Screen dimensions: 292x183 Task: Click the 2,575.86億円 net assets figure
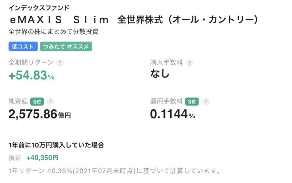click(x=40, y=114)
